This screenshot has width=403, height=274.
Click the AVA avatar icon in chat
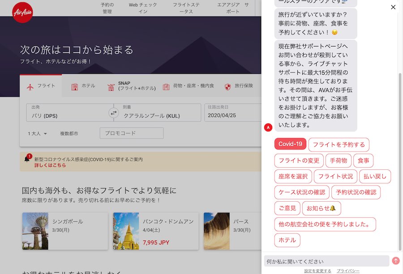pyautogui.click(x=268, y=127)
